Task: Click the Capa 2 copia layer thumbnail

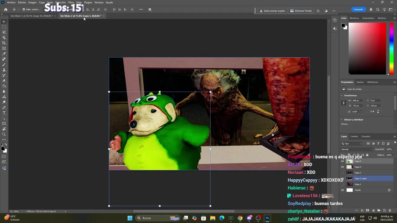Action: tap(350, 178)
